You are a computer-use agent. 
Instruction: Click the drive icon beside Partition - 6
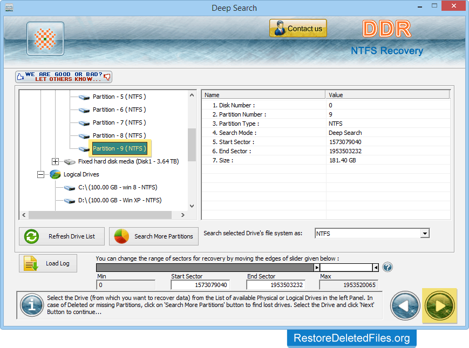(x=84, y=110)
